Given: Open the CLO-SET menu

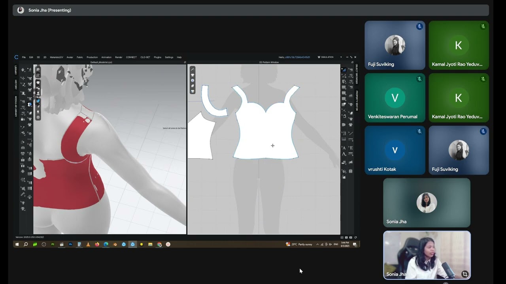Looking at the screenshot, I should [x=145, y=57].
